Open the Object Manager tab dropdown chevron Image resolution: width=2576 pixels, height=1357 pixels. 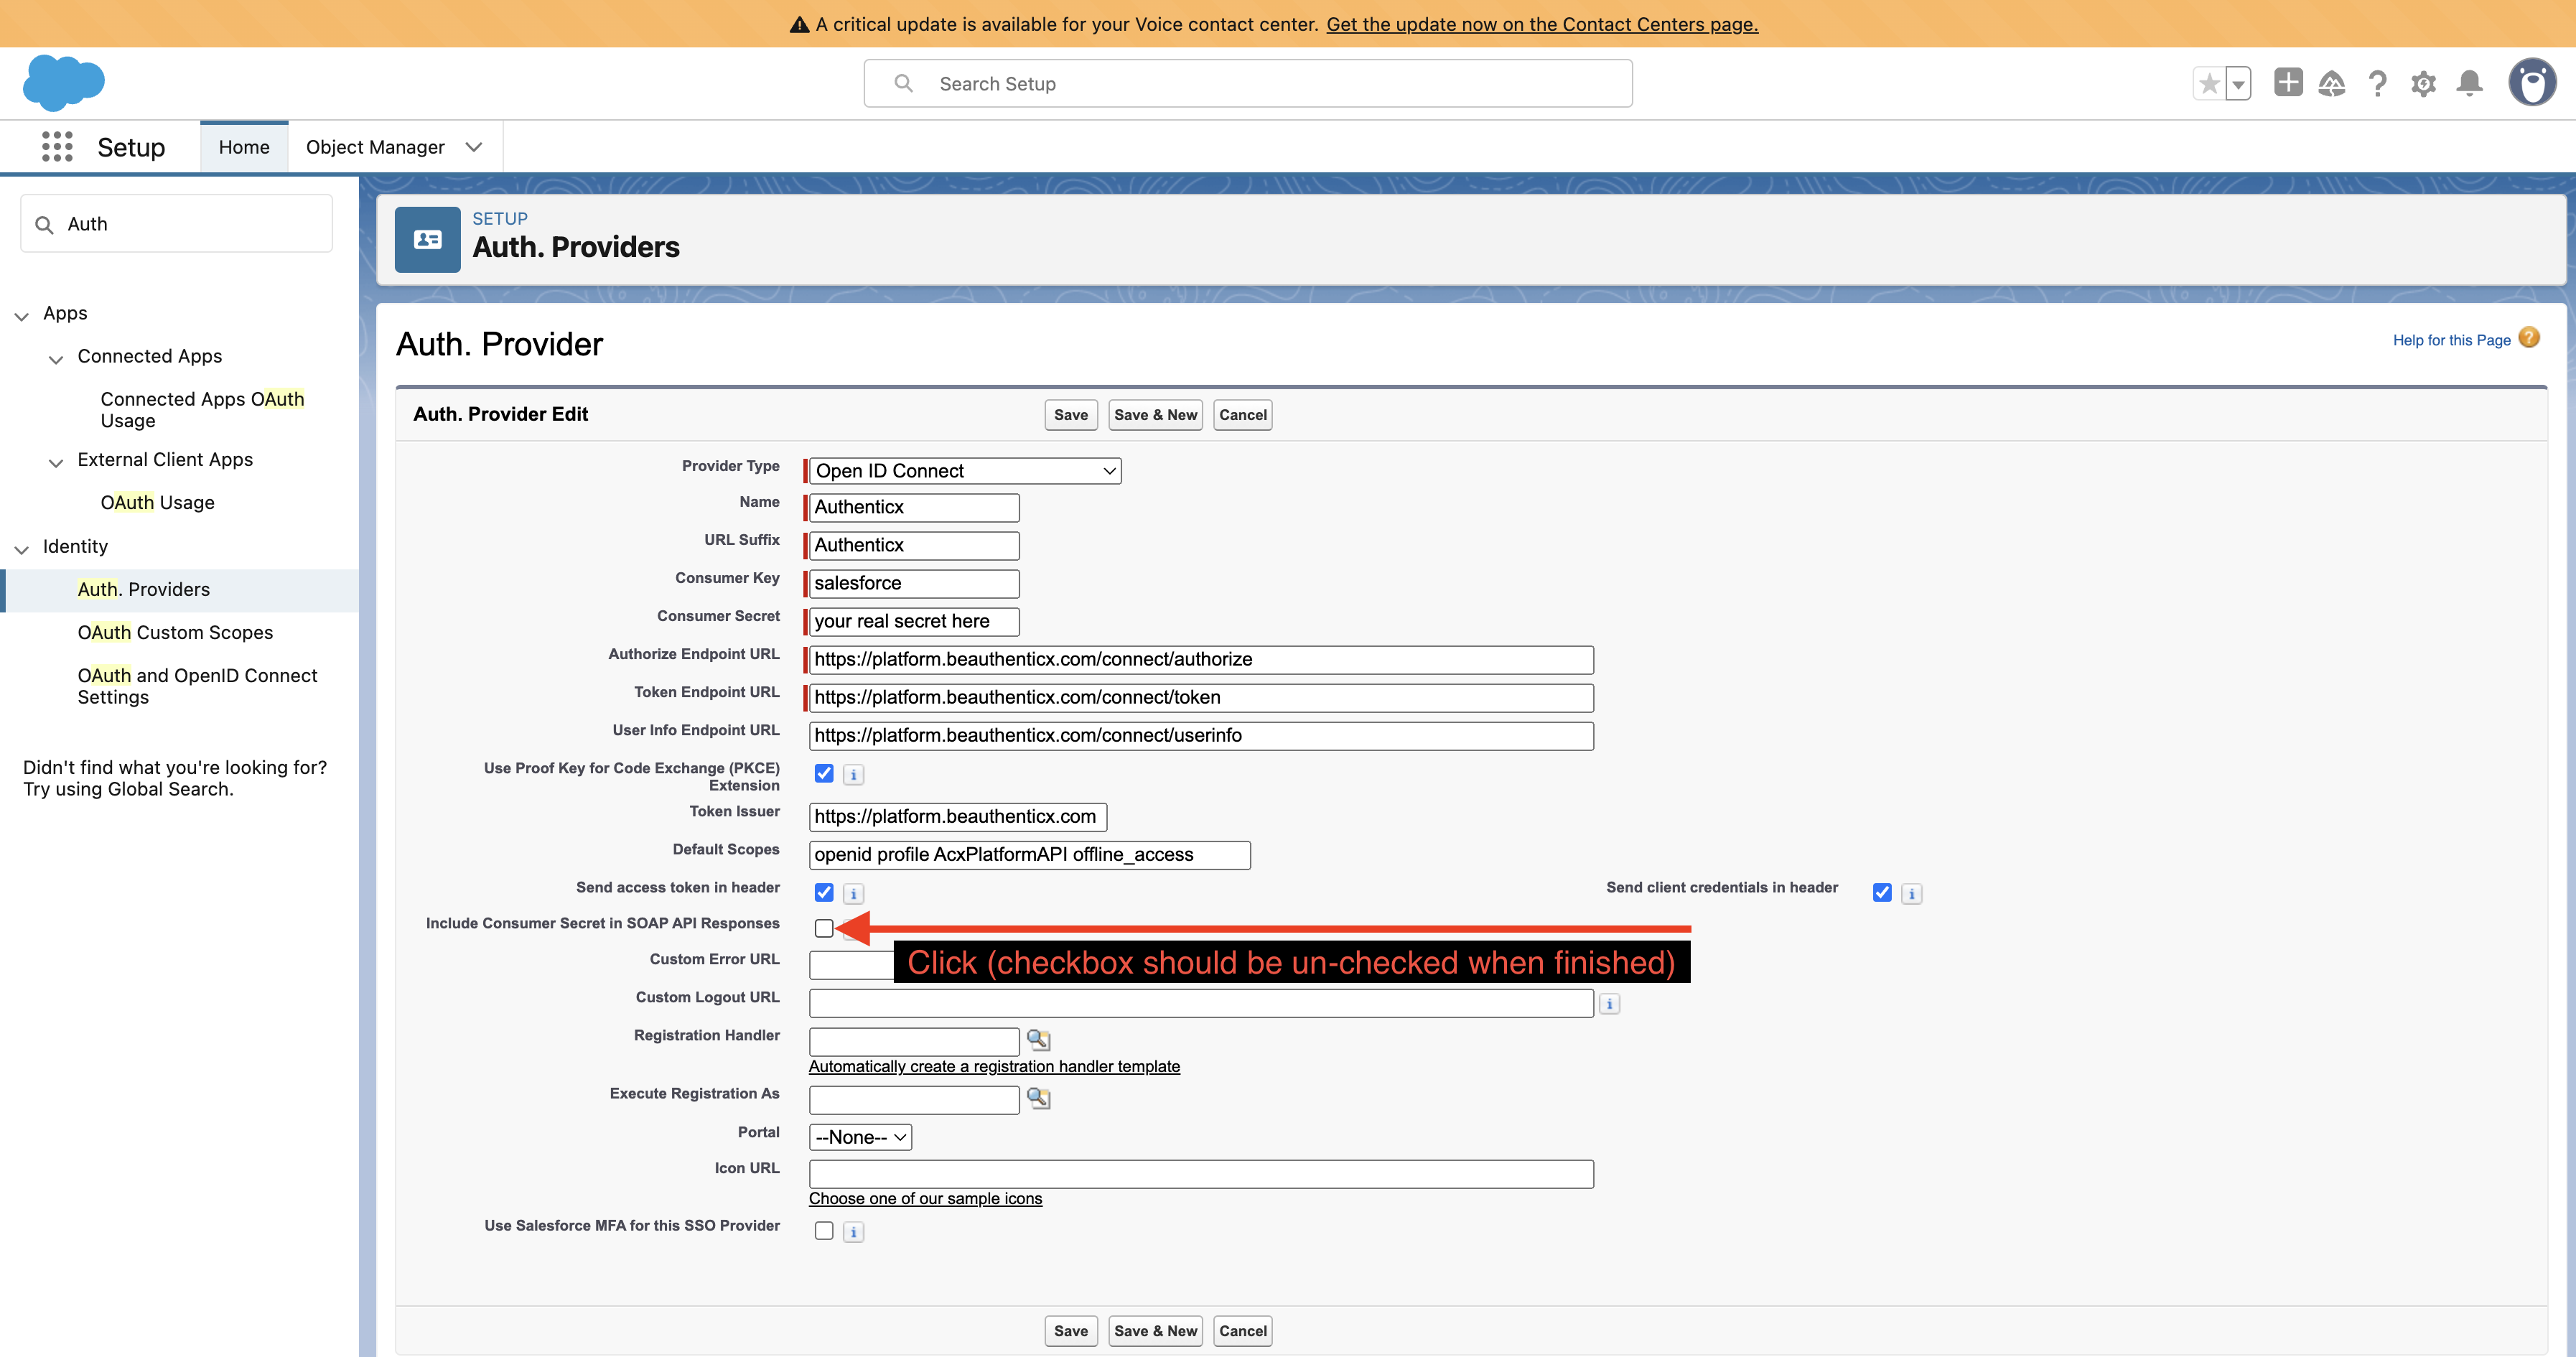(474, 147)
